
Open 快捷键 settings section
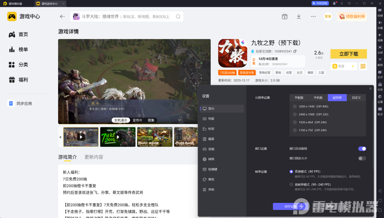coord(222,169)
